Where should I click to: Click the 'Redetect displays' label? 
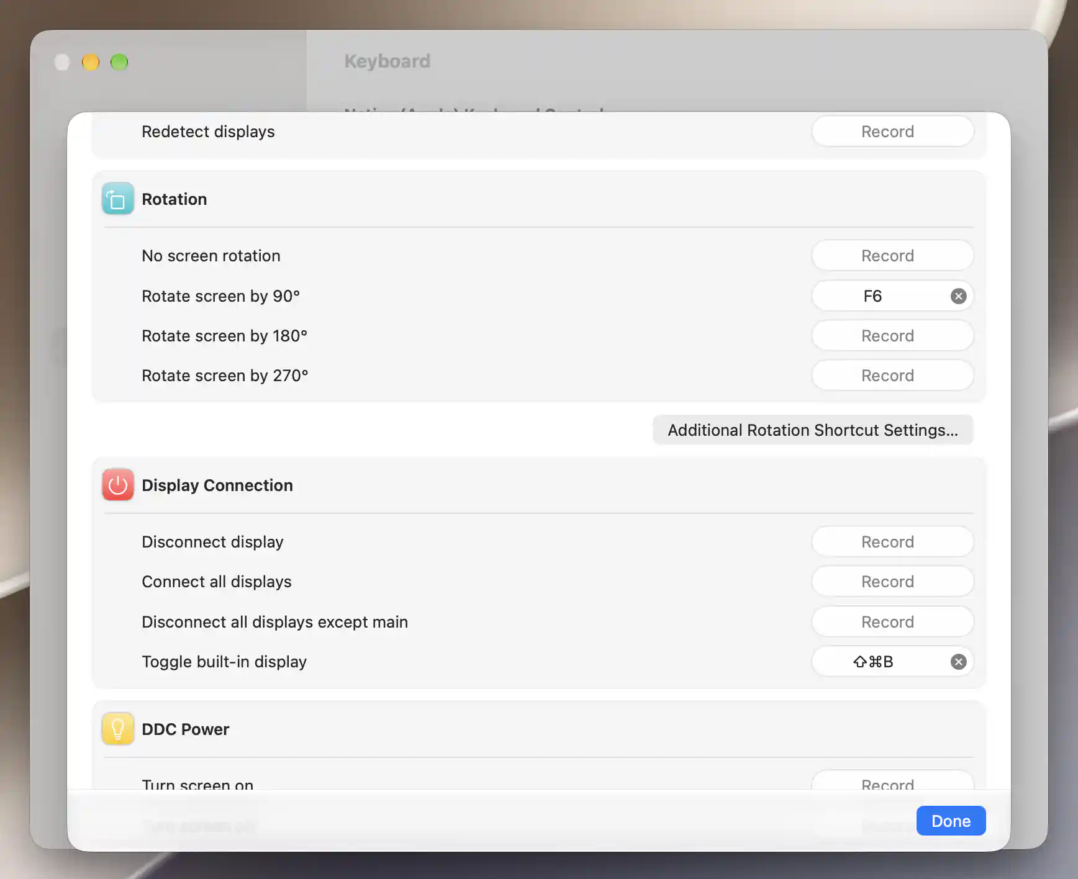(x=208, y=132)
